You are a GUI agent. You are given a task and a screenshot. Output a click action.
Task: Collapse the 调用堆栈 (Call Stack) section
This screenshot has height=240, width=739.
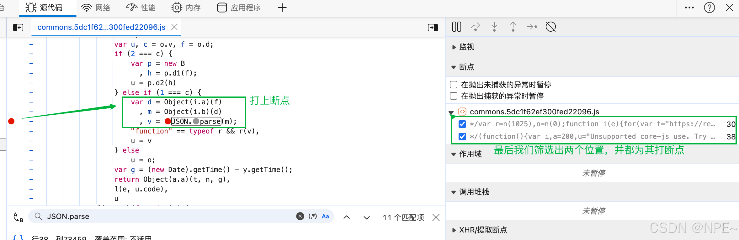(471, 192)
